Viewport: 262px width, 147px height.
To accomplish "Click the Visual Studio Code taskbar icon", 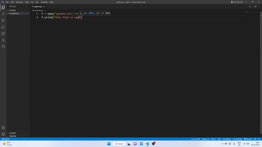I will [147, 144].
